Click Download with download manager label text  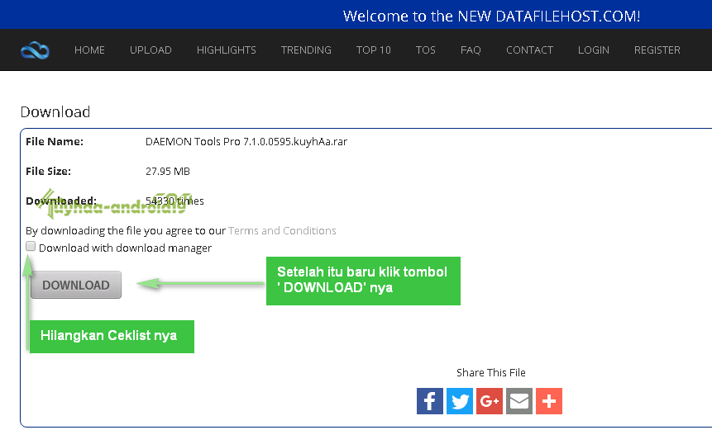tap(126, 248)
